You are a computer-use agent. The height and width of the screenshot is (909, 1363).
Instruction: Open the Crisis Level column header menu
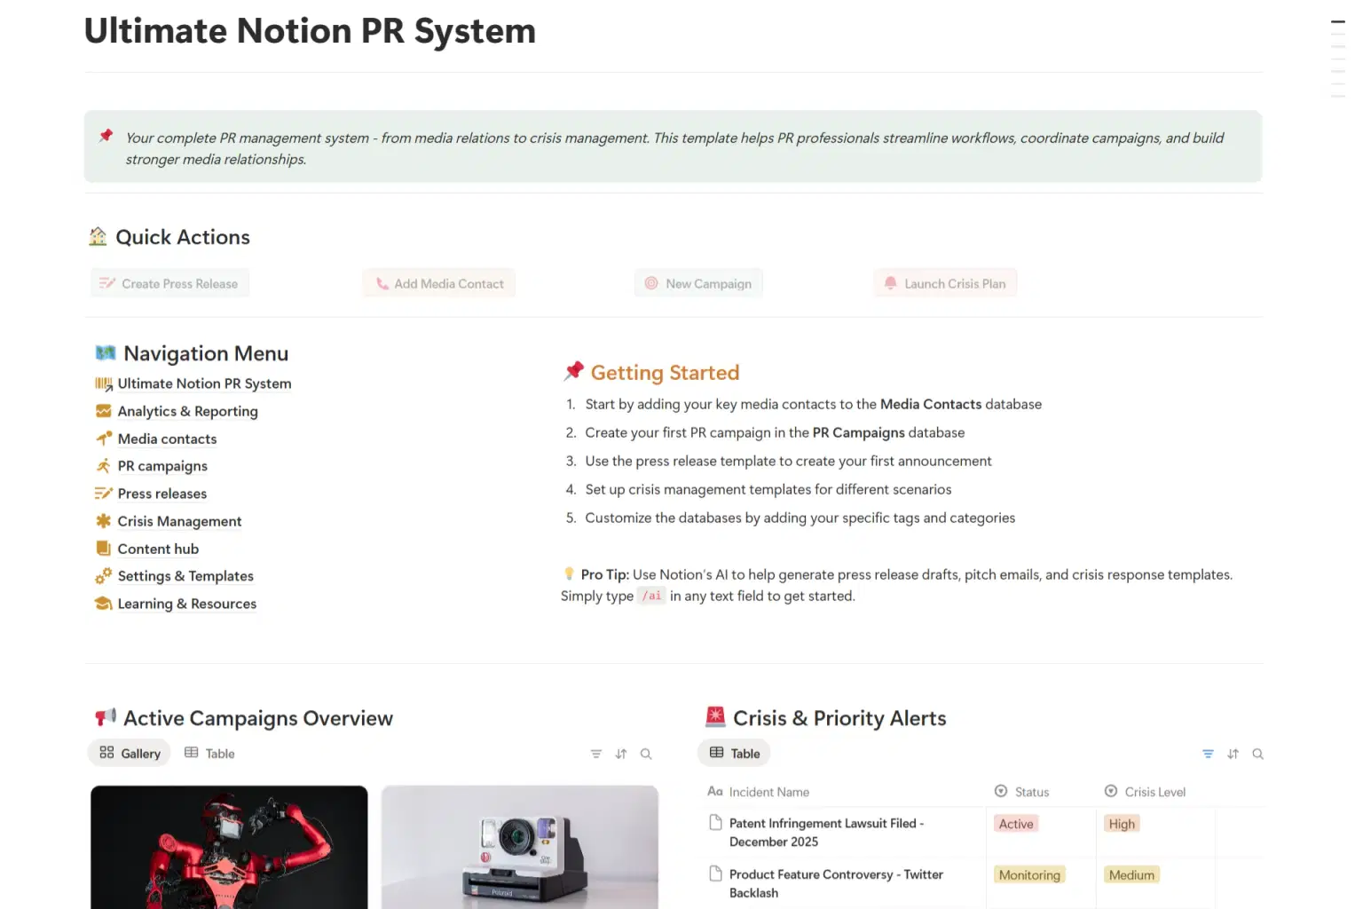tap(1154, 792)
